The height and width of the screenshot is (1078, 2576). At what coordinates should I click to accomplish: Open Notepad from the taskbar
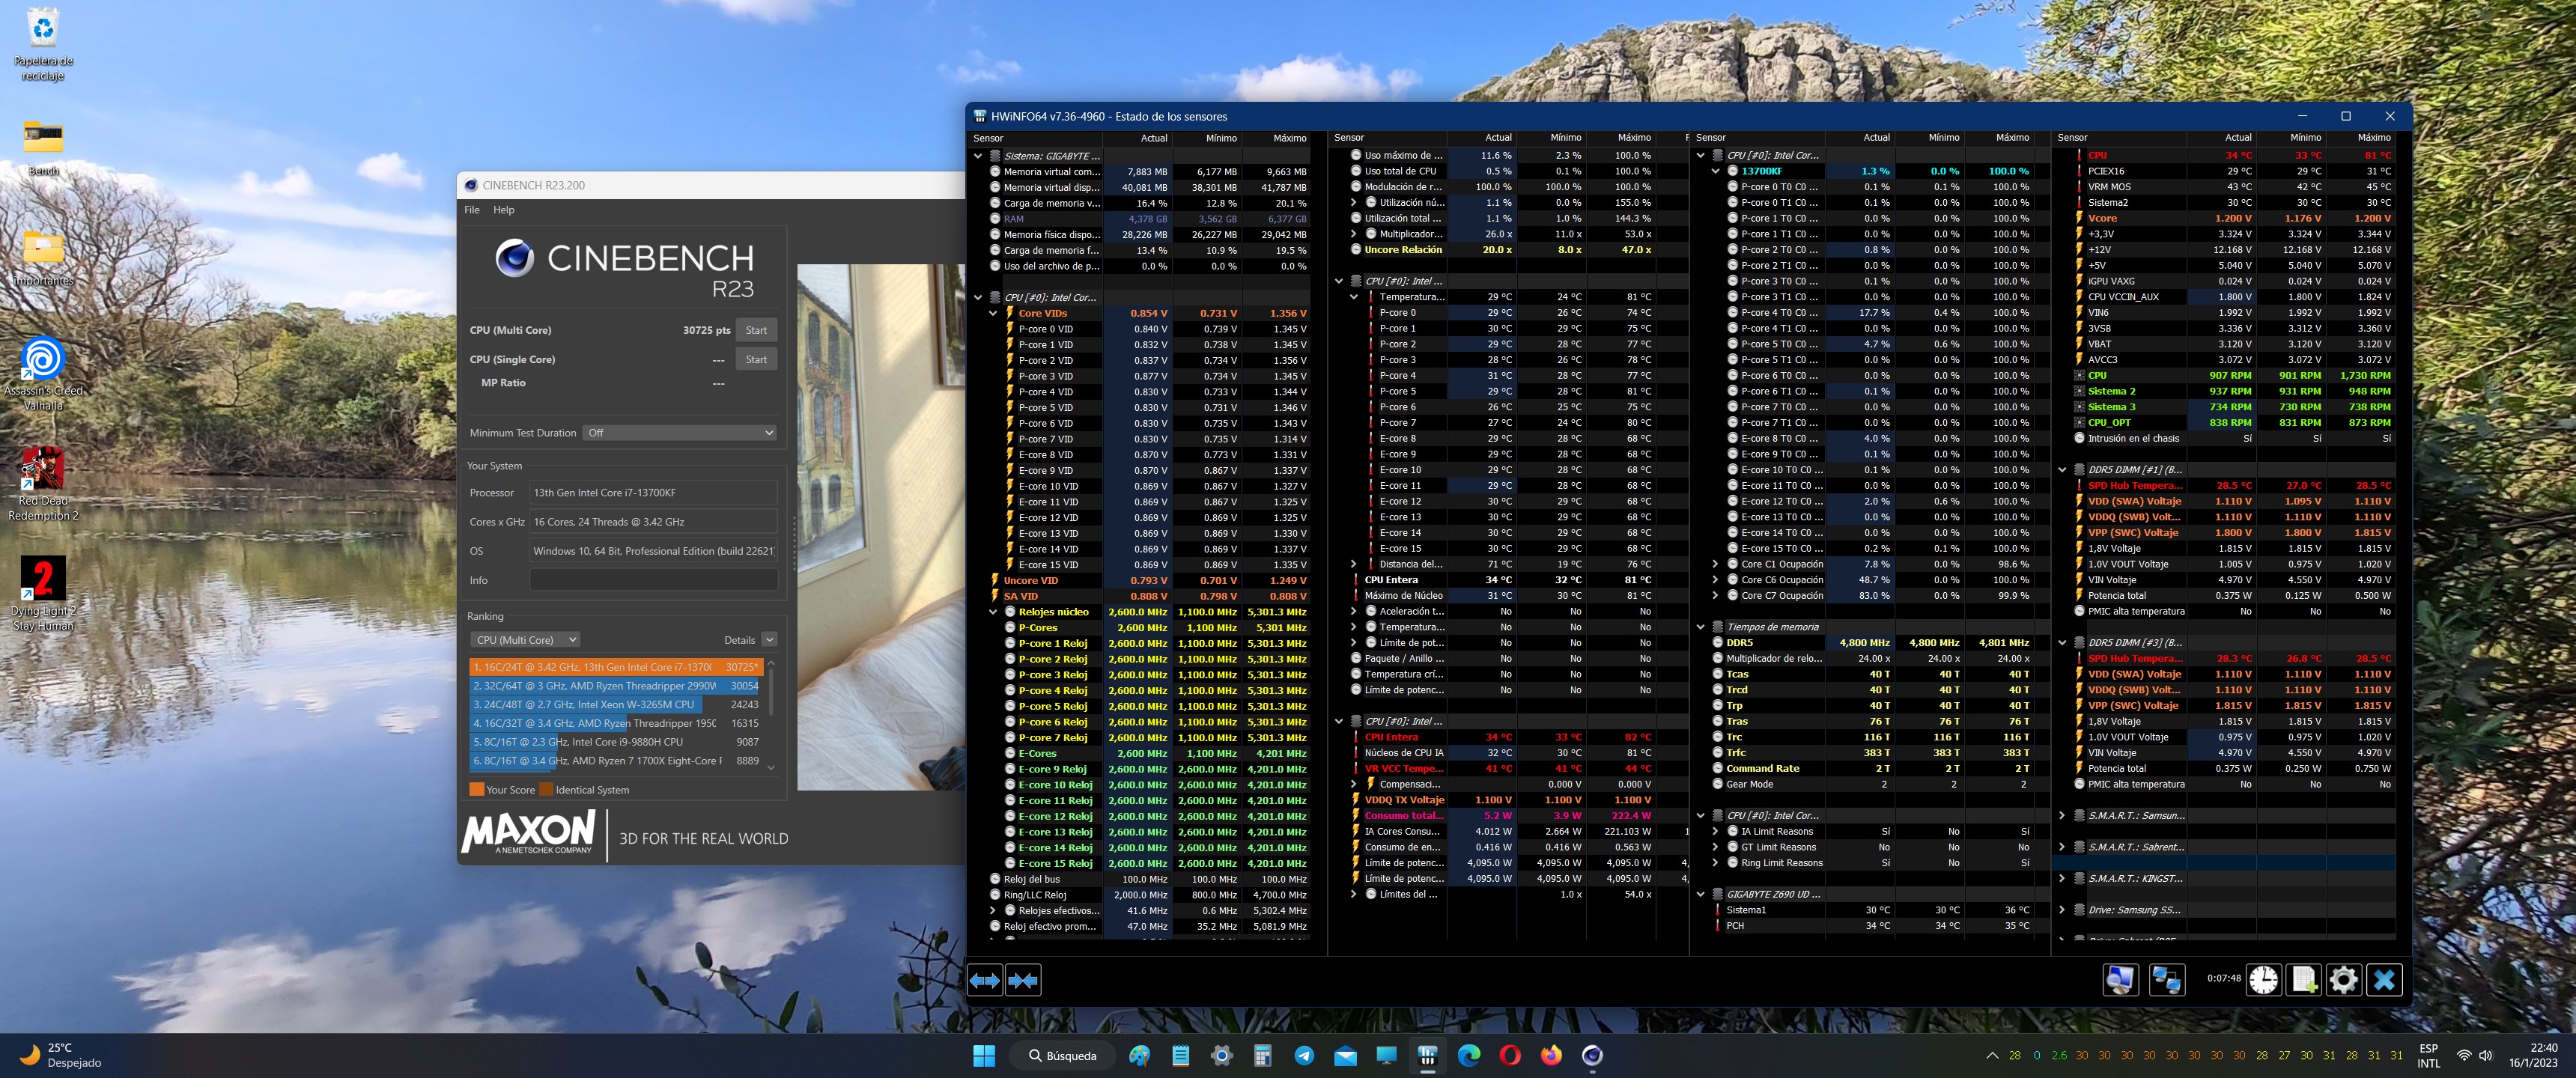(x=1180, y=1056)
